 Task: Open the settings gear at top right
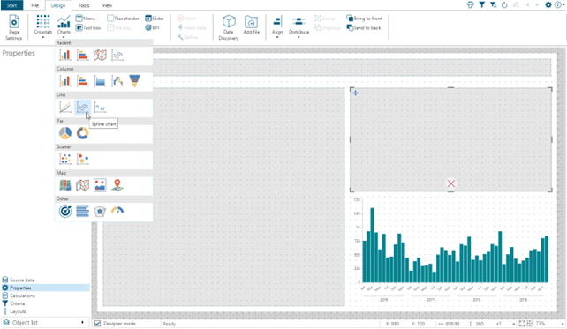click(x=548, y=4)
